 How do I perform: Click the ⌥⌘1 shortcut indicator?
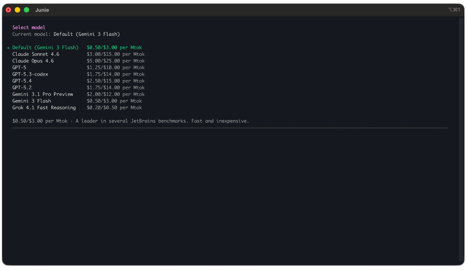[x=454, y=10]
